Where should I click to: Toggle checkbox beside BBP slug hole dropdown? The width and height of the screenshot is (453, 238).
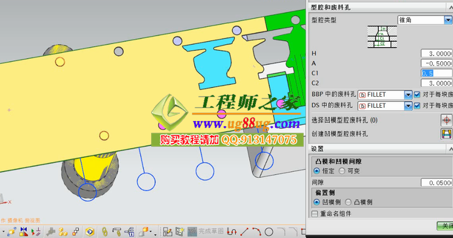[417, 95]
